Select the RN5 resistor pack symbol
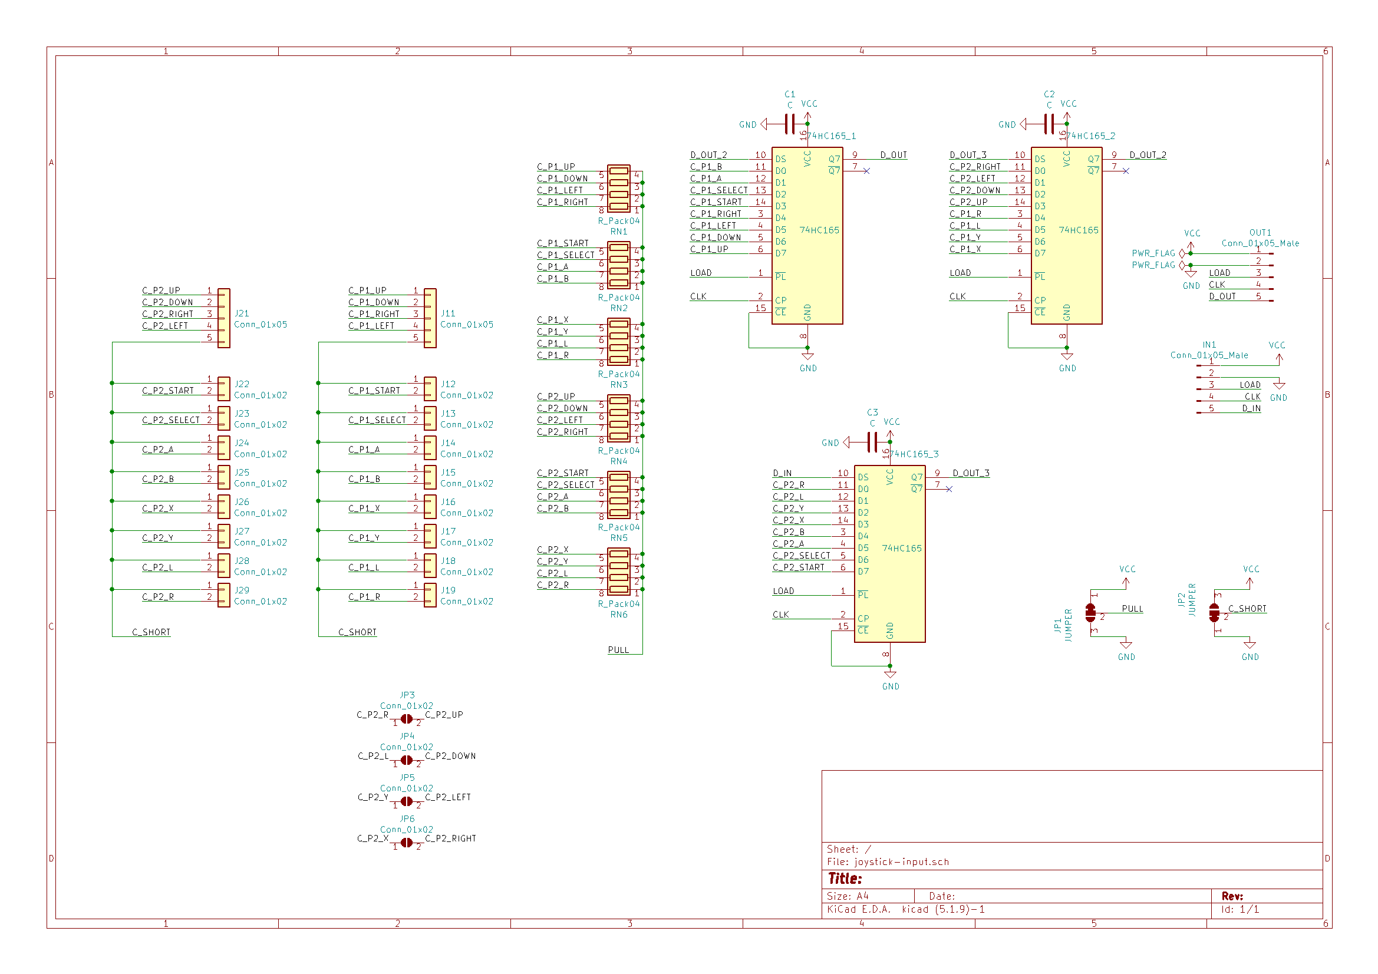The image size is (1378, 974). tap(619, 495)
